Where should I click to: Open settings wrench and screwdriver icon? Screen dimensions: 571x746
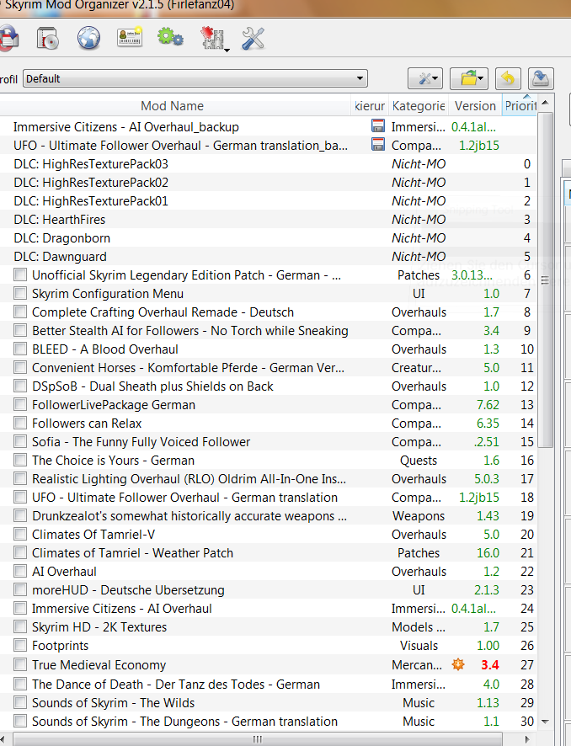[x=253, y=38]
